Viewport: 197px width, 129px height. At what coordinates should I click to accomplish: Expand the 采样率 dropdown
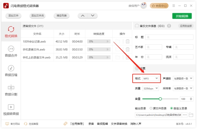tap(183, 88)
